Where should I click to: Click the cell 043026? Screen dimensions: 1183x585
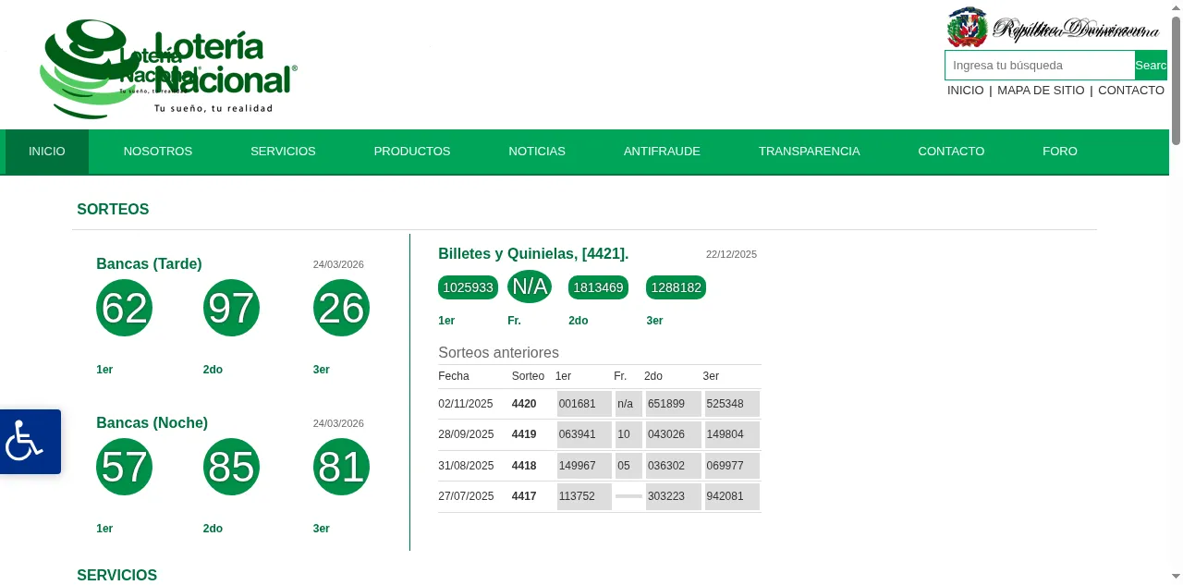[x=674, y=434]
